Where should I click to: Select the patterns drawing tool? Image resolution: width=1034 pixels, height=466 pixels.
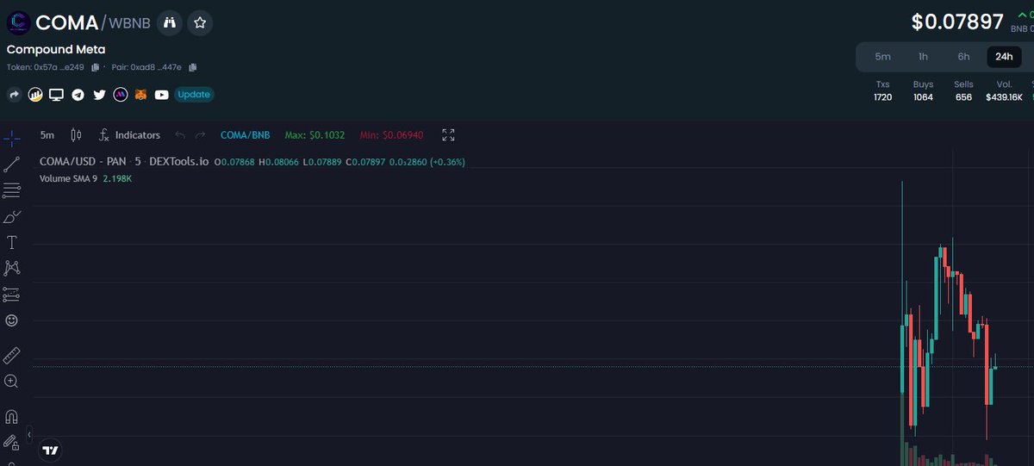pyautogui.click(x=11, y=269)
